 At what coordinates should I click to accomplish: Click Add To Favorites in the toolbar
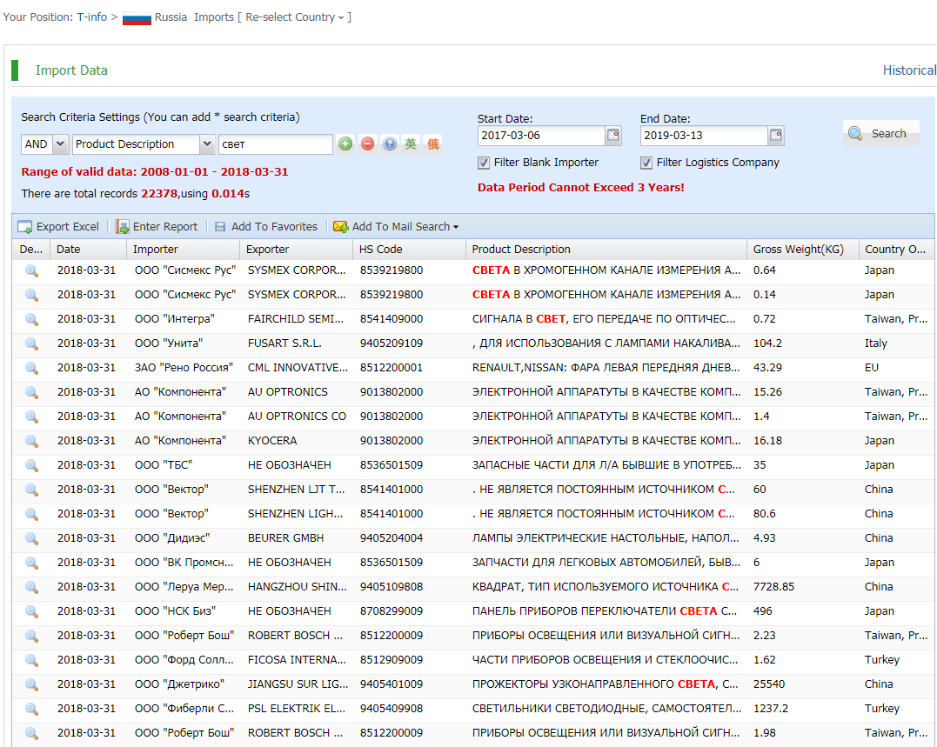tap(265, 227)
